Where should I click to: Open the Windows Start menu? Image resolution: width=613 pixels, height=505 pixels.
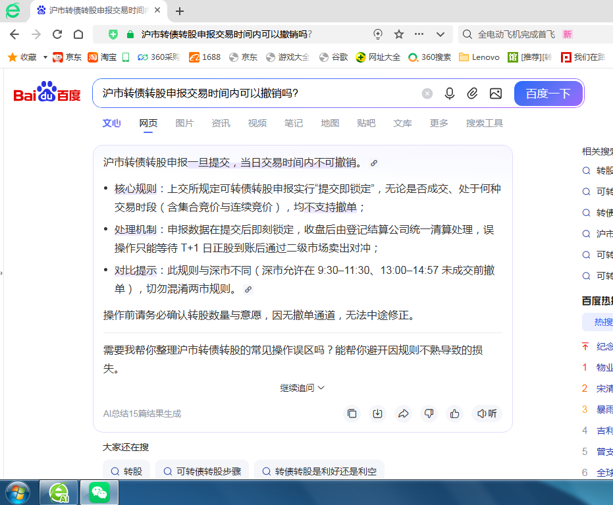[18, 493]
